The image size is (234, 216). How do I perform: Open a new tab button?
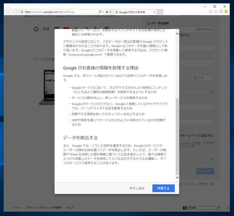(160, 12)
